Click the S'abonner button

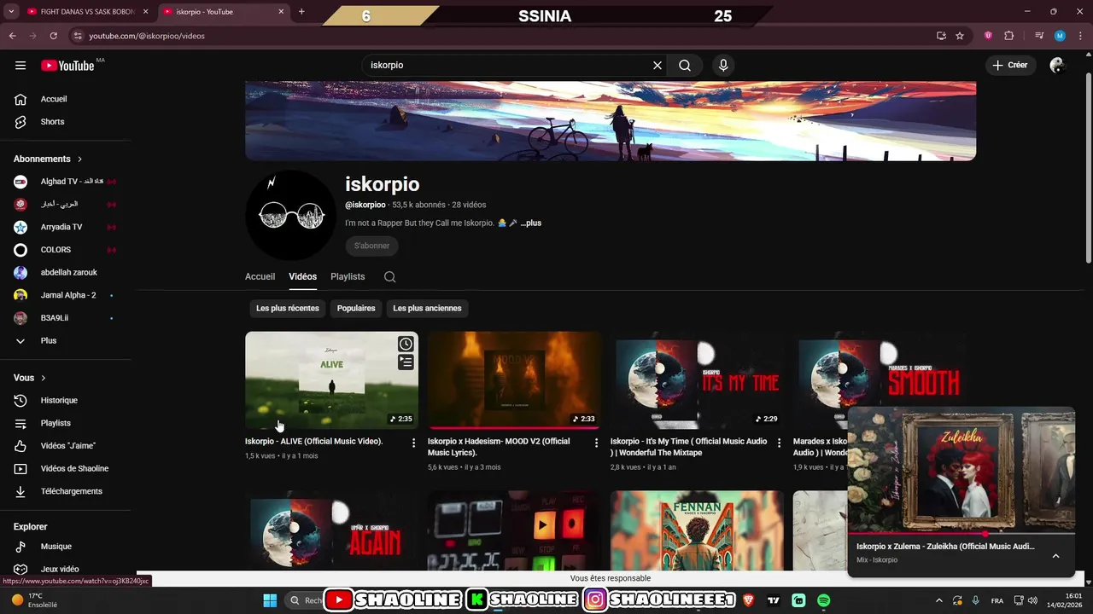point(371,246)
